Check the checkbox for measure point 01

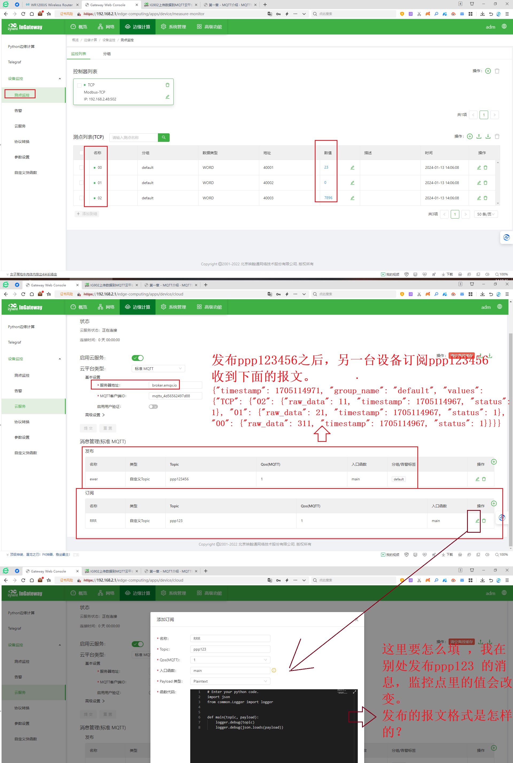[81, 183]
